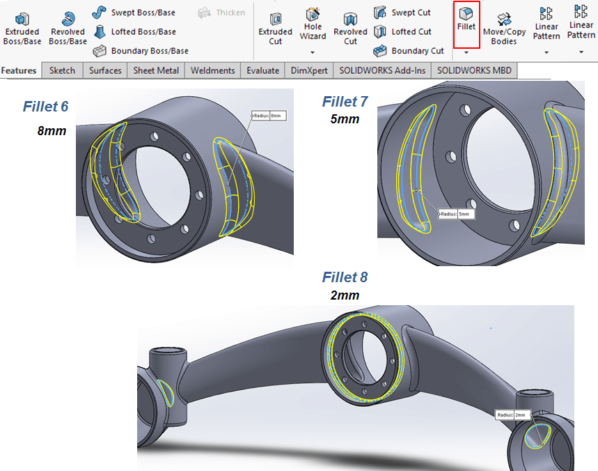Image resolution: width=598 pixels, height=471 pixels.
Task: Select the Extruded Cut tool
Action: point(275,28)
